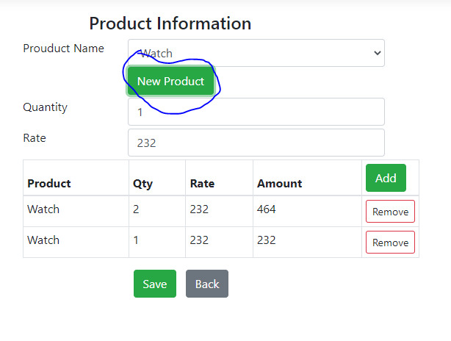The height and width of the screenshot is (341, 451).
Task: Remove the Watch row with quantity 1
Action: coord(390,243)
